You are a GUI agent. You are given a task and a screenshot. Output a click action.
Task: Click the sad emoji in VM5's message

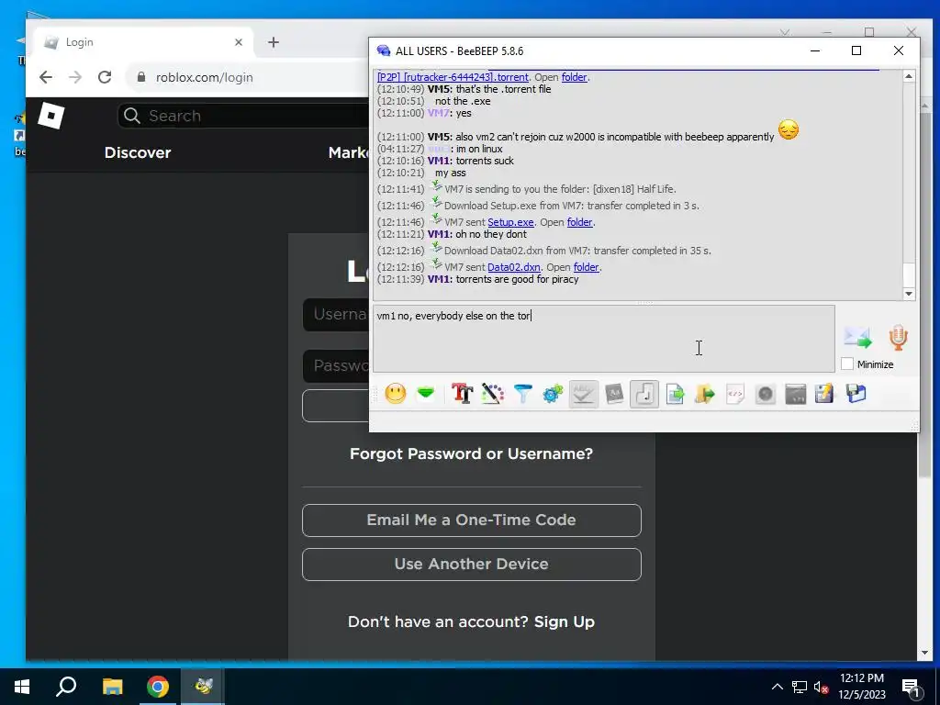789,129
